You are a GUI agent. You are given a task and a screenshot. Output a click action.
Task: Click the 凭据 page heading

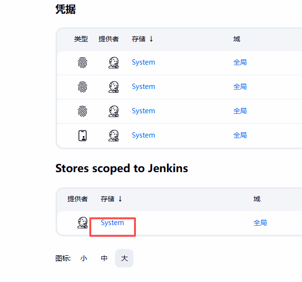pyautogui.click(x=66, y=9)
